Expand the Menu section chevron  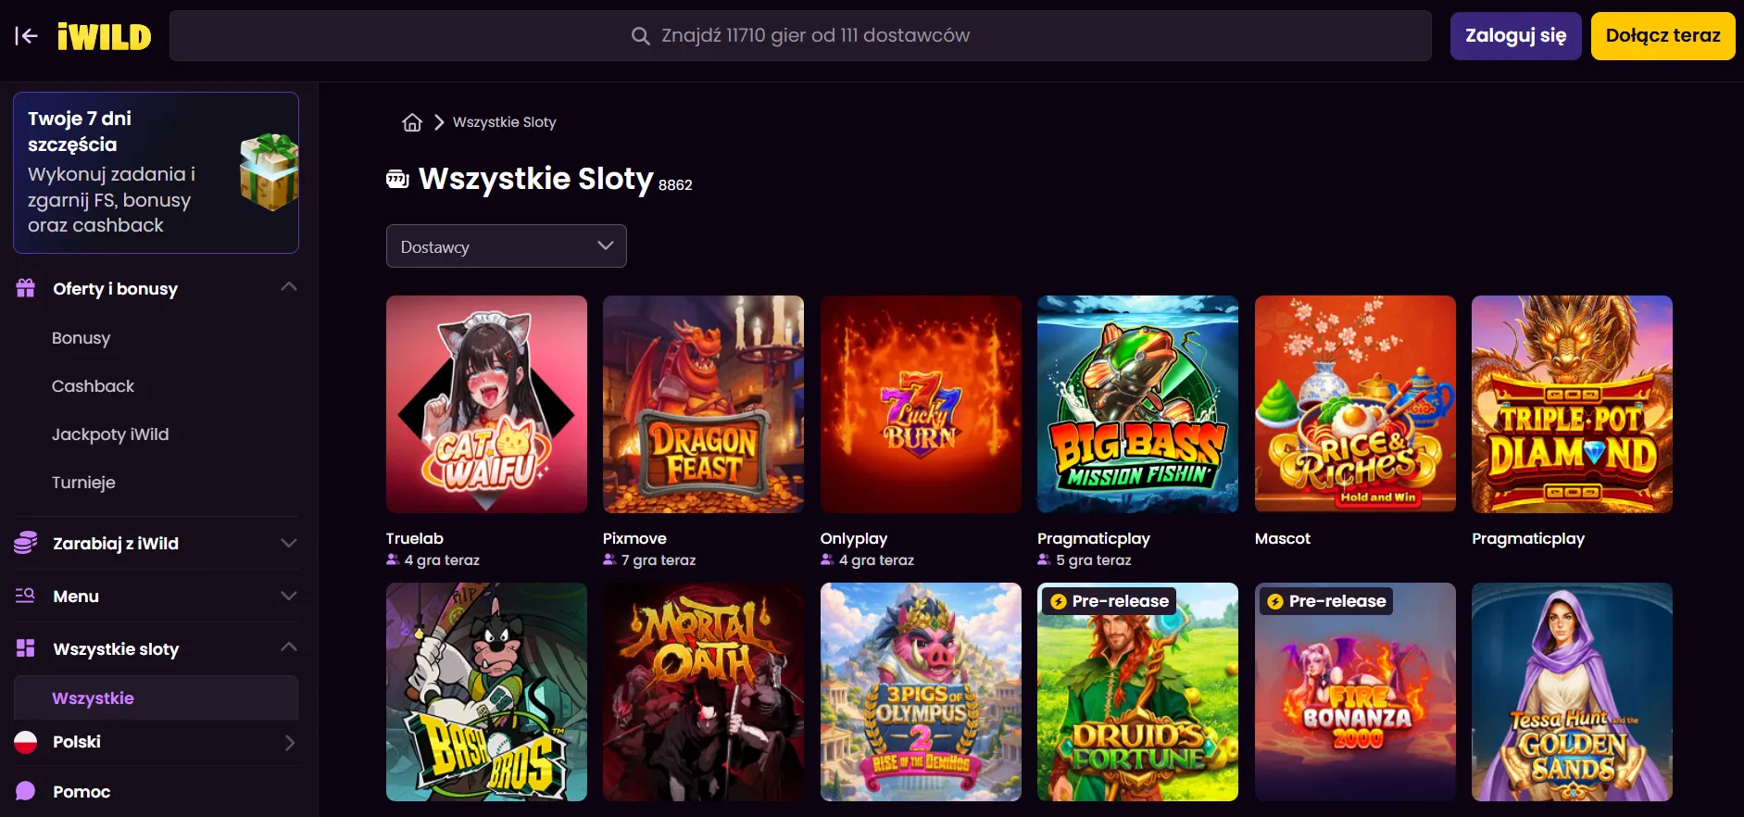tap(289, 596)
